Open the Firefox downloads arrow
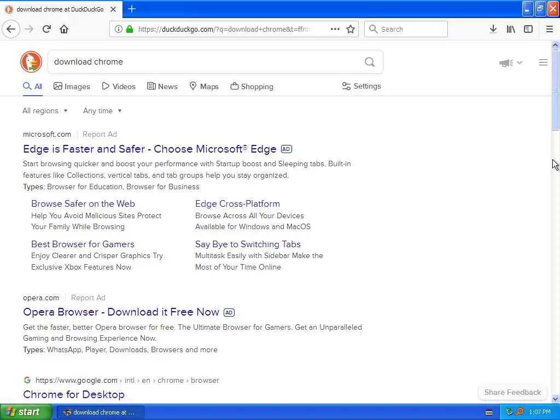Screen dimensions: 560x420 pos(493,29)
